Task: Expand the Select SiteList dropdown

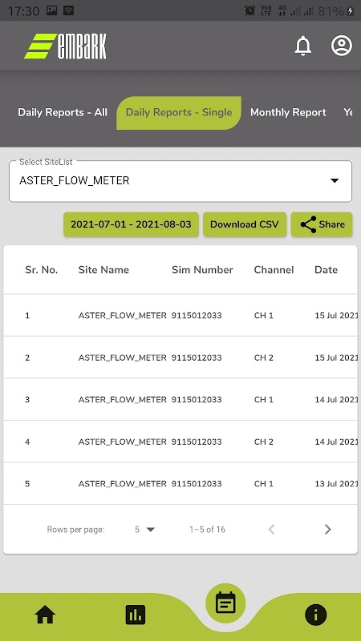Action: coord(180,181)
